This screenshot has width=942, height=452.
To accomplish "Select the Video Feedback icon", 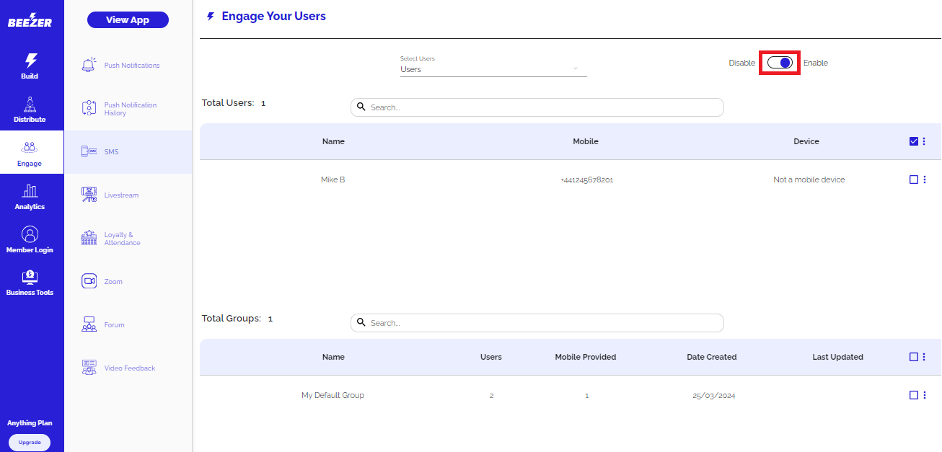I will point(89,368).
